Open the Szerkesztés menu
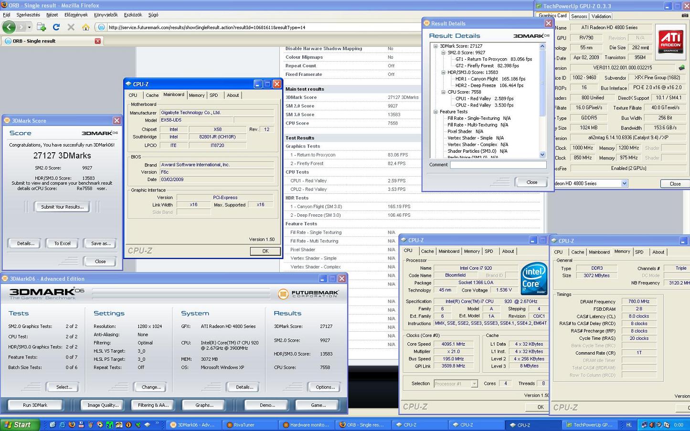 pos(28,15)
